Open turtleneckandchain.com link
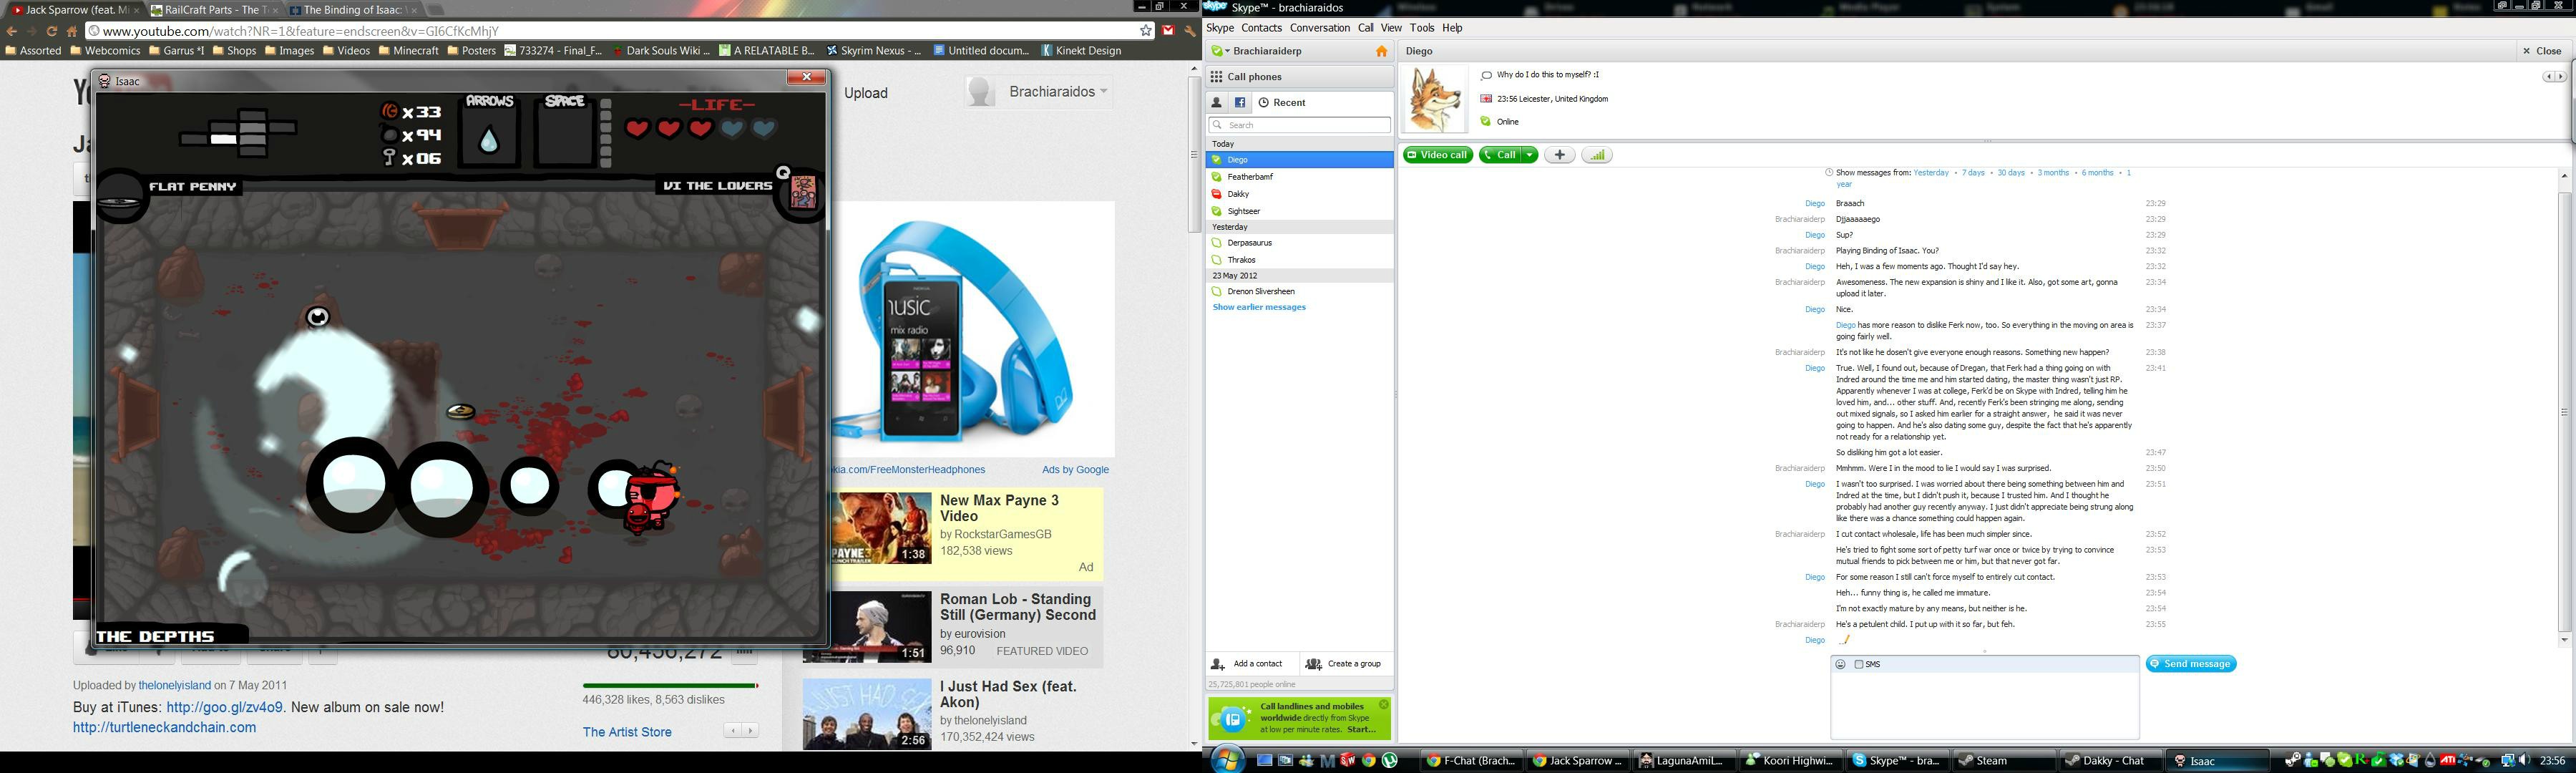 [164, 727]
